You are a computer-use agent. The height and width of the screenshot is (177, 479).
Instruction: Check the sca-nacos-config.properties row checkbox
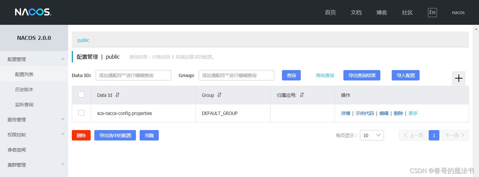click(81, 113)
